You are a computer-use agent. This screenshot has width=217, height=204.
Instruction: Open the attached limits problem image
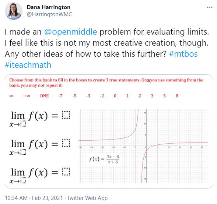pyautogui.click(x=109, y=131)
